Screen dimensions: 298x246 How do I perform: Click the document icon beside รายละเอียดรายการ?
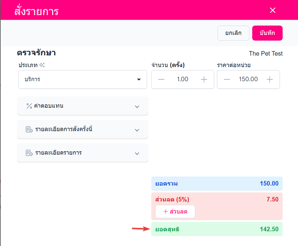pos(29,153)
